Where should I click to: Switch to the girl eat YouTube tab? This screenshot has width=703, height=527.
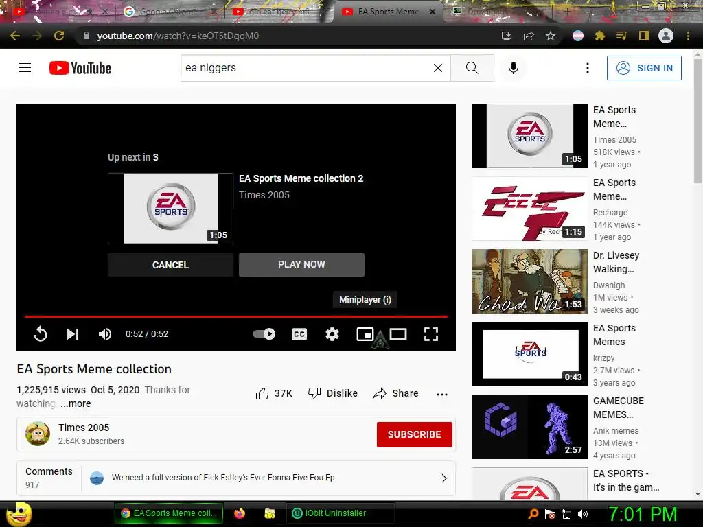pyautogui.click(x=279, y=12)
